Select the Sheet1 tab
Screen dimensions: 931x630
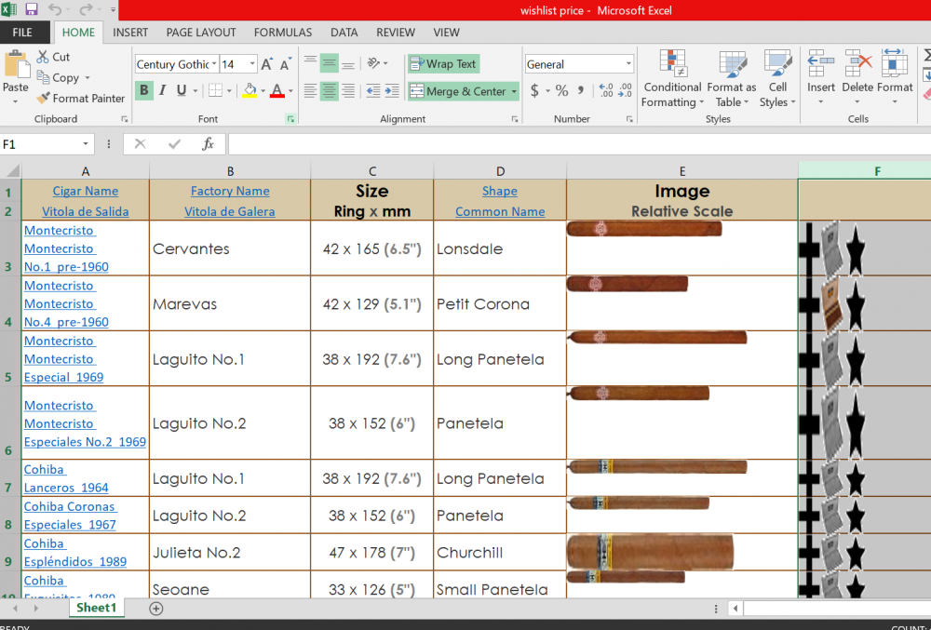(x=96, y=608)
